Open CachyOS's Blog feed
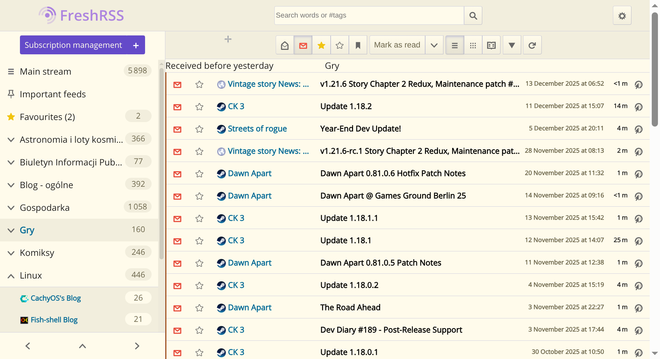Screen dimensions: 660x359 56,298
